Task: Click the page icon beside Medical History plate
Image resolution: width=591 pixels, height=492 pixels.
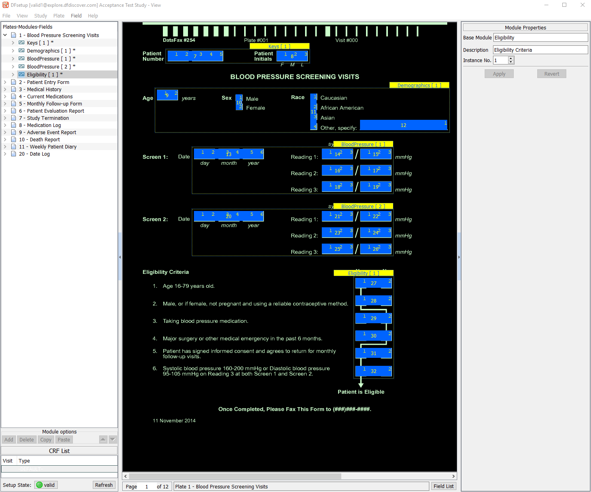Action: coord(14,90)
